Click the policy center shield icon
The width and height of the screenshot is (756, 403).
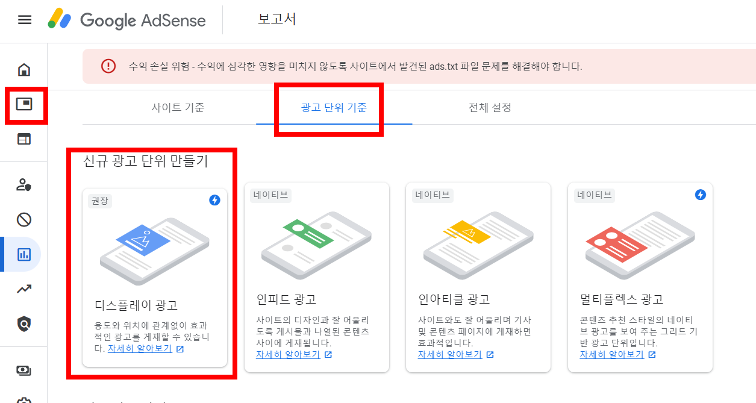pyautogui.click(x=24, y=323)
